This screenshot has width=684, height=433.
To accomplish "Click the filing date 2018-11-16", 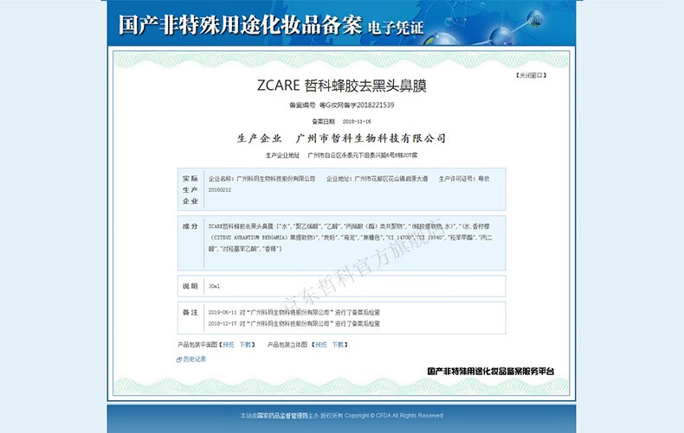I will [x=357, y=122].
